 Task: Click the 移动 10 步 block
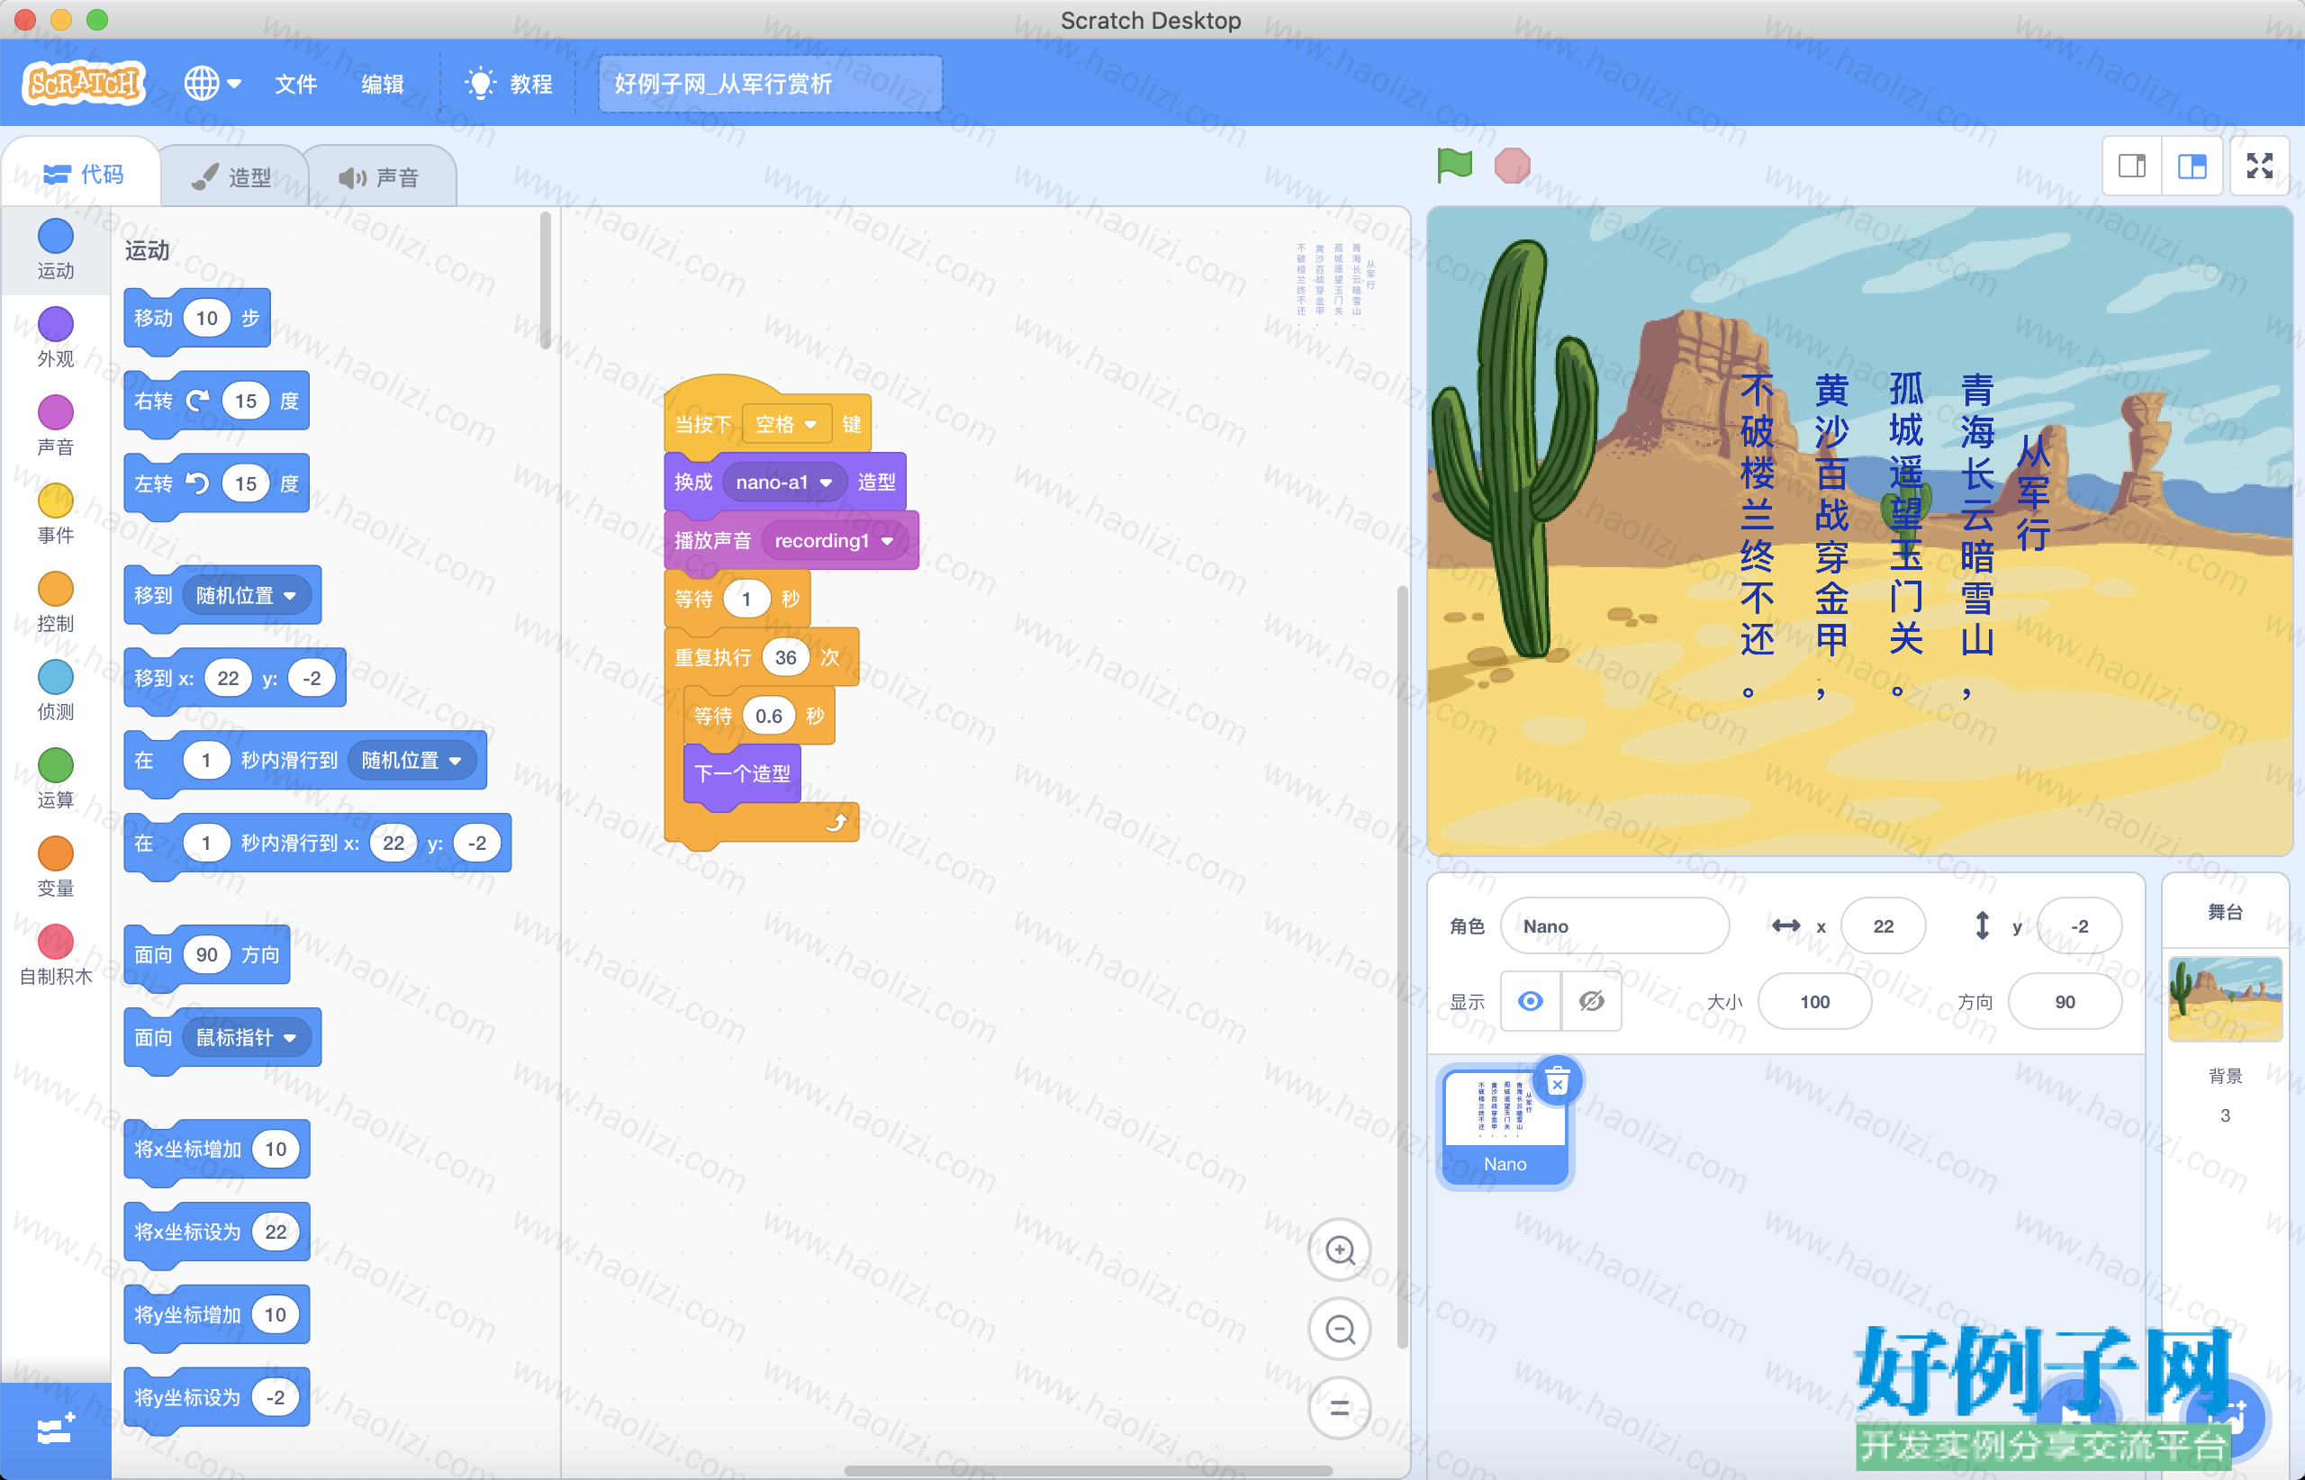(x=197, y=318)
